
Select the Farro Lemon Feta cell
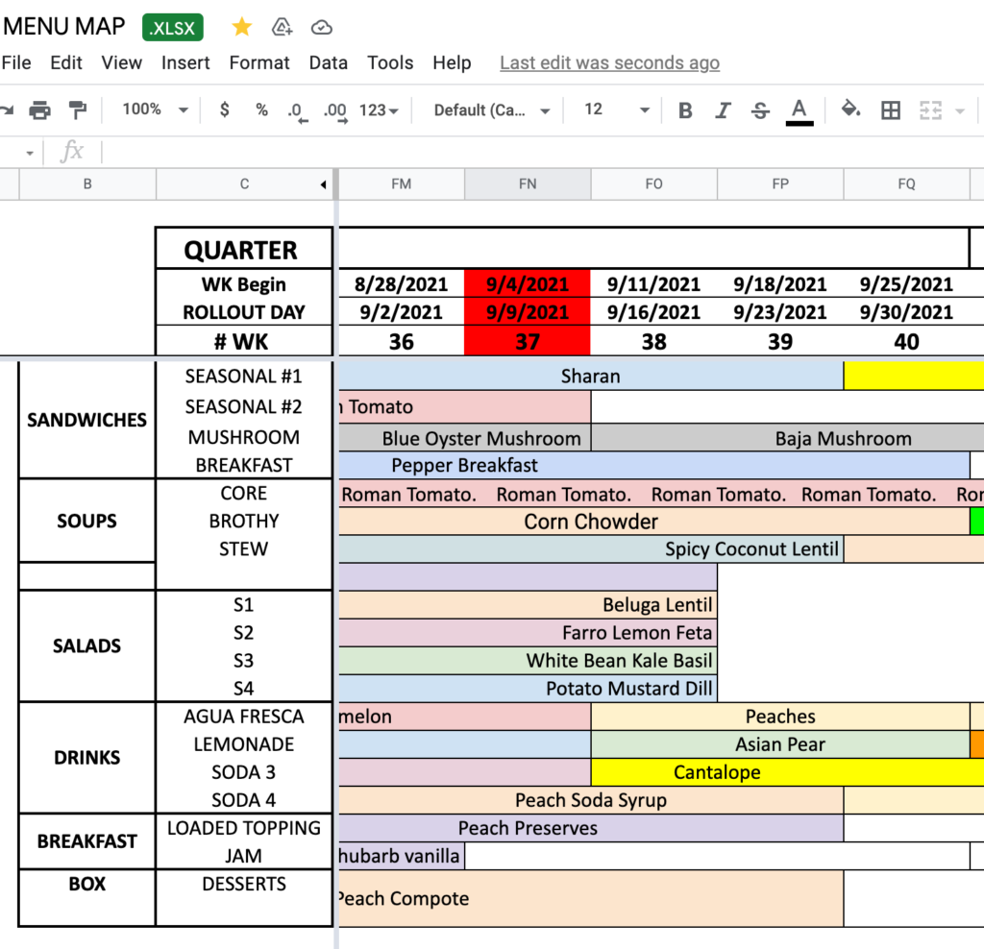point(528,632)
